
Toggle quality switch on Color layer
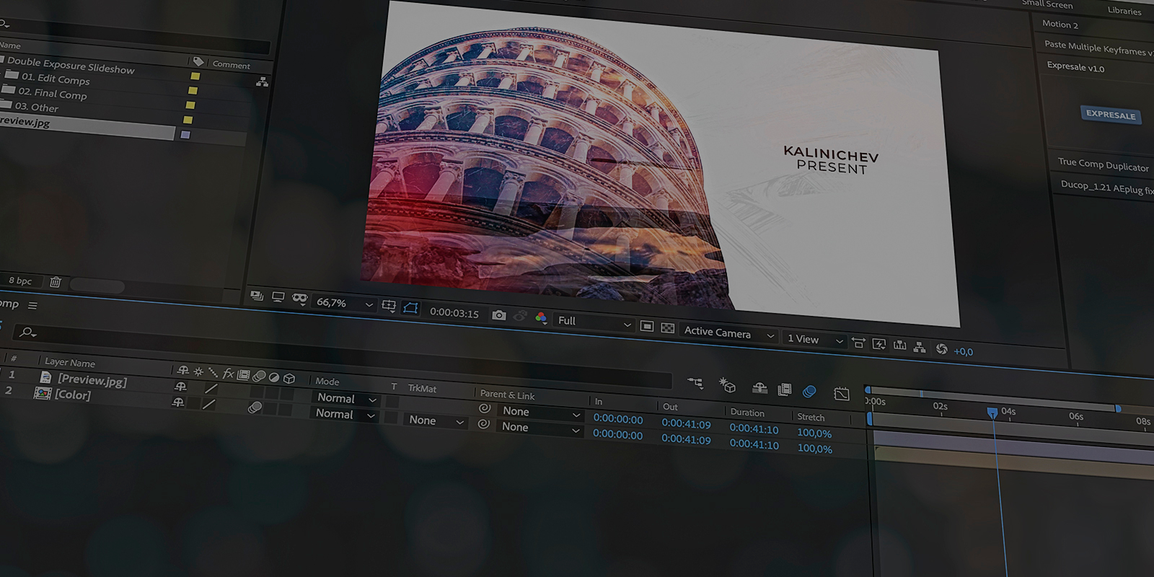[208, 405]
